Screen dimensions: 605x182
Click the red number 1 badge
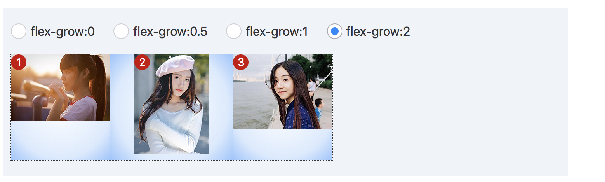click(x=19, y=62)
